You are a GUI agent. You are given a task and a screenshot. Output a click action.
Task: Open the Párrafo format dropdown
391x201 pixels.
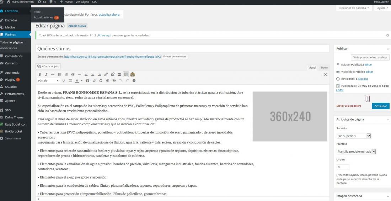(x=48, y=81)
